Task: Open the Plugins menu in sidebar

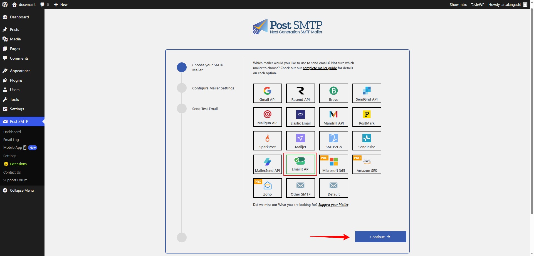Action: [16, 80]
